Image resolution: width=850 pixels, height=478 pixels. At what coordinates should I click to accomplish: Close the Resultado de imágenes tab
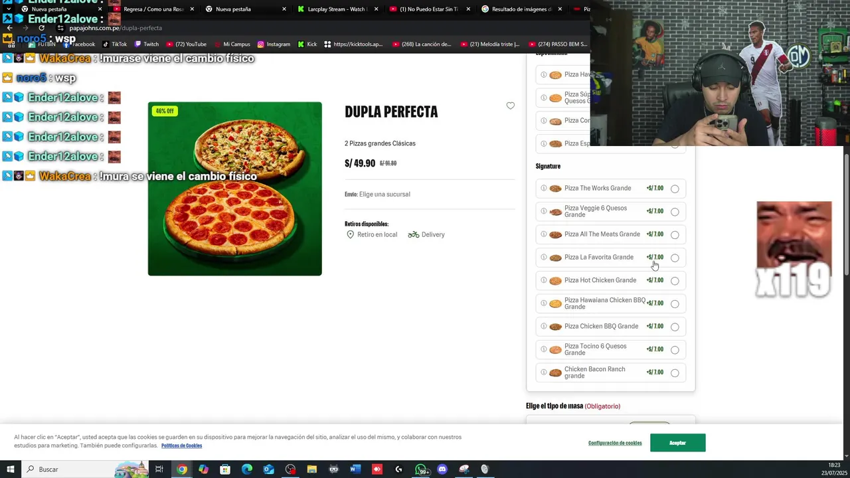[x=559, y=9]
